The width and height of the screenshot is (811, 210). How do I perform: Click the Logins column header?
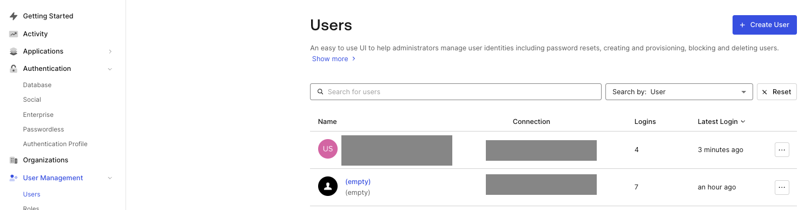point(645,122)
